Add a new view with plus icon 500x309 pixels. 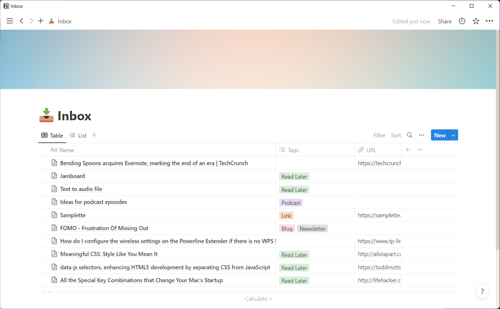[x=94, y=135]
